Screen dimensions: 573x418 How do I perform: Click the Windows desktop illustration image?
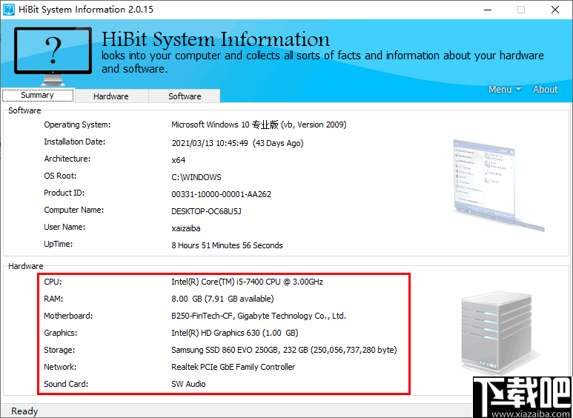[x=498, y=185]
